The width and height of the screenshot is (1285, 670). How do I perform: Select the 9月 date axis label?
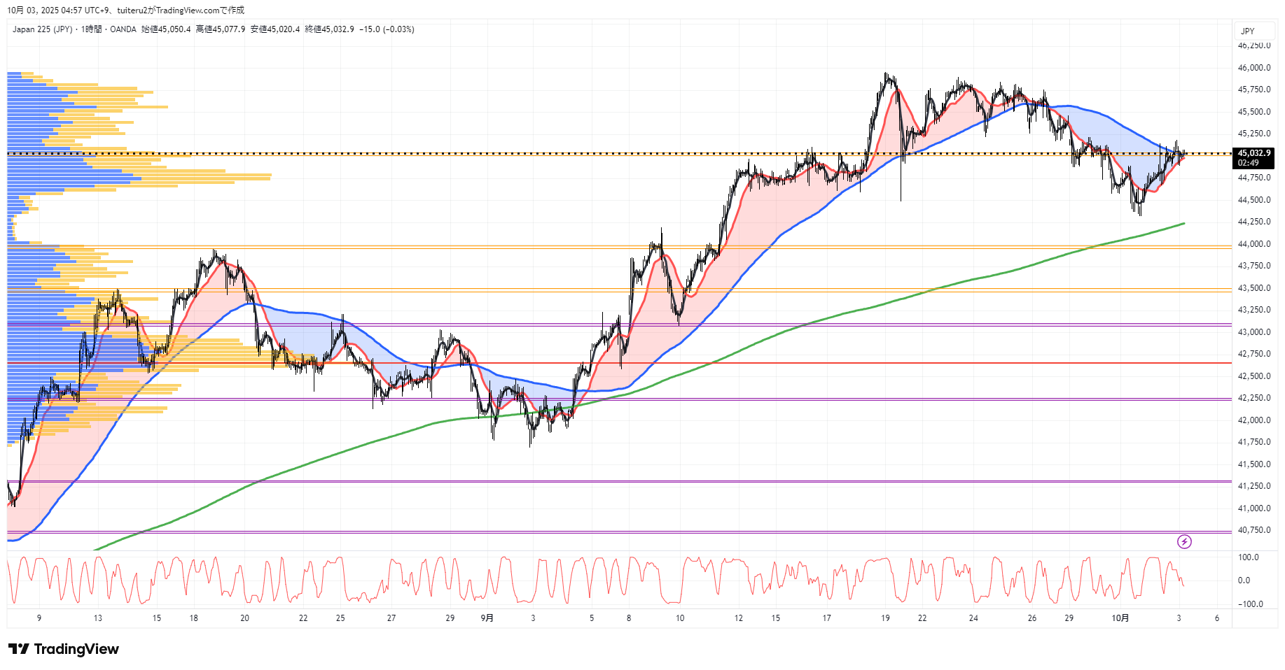pos(487,618)
